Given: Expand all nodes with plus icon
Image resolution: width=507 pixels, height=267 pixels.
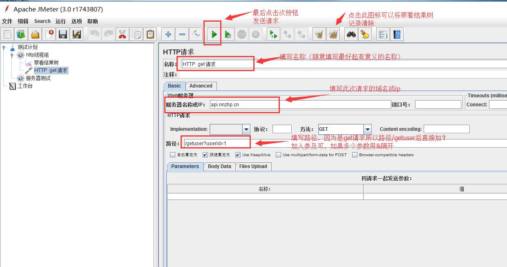Looking at the screenshot, I should click(168, 34).
